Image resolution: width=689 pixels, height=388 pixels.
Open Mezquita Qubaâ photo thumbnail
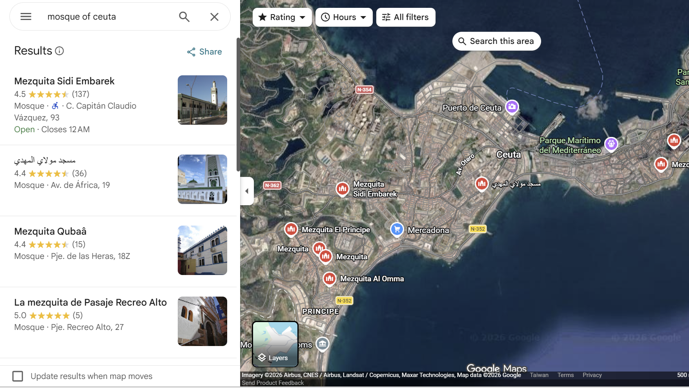pos(202,250)
